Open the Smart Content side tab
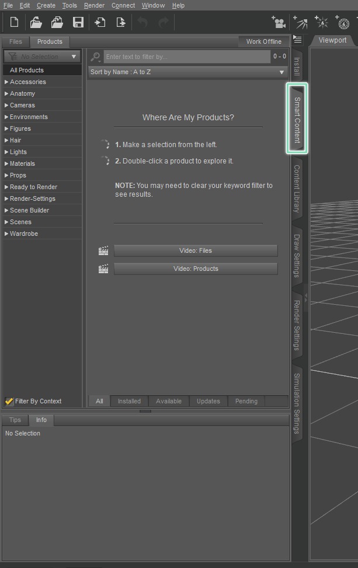The height and width of the screenshot is (568, 358). (297, 120)
